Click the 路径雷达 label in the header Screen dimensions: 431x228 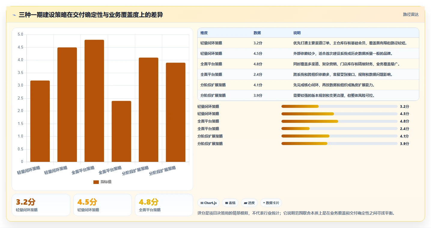click(x=411, y=14)
